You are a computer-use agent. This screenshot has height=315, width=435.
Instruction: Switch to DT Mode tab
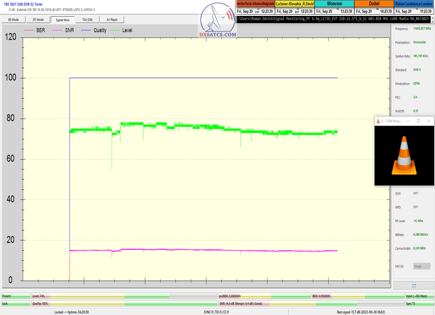click(38, 20)
